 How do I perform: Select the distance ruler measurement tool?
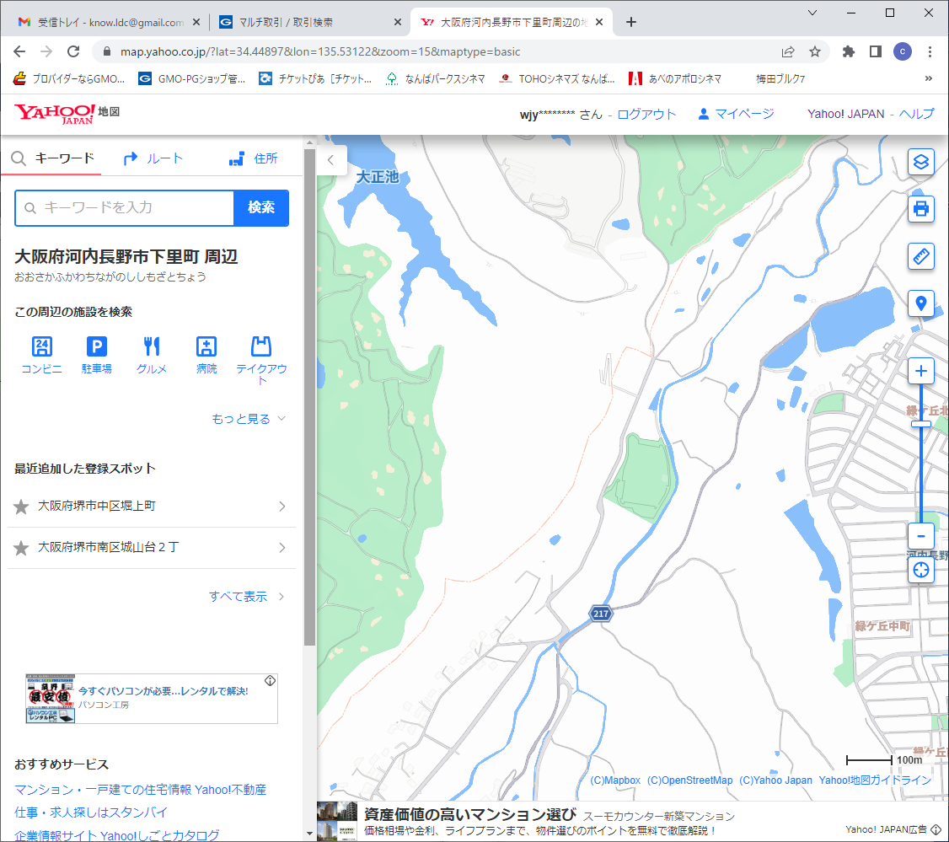[921, 256]
